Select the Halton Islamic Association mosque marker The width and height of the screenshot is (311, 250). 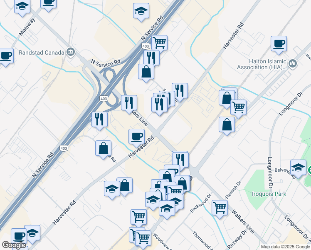pyautogui.click(x=293, y=64)
